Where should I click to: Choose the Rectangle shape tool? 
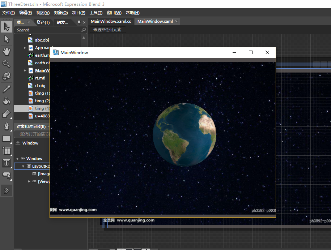[x=7, y=138]
